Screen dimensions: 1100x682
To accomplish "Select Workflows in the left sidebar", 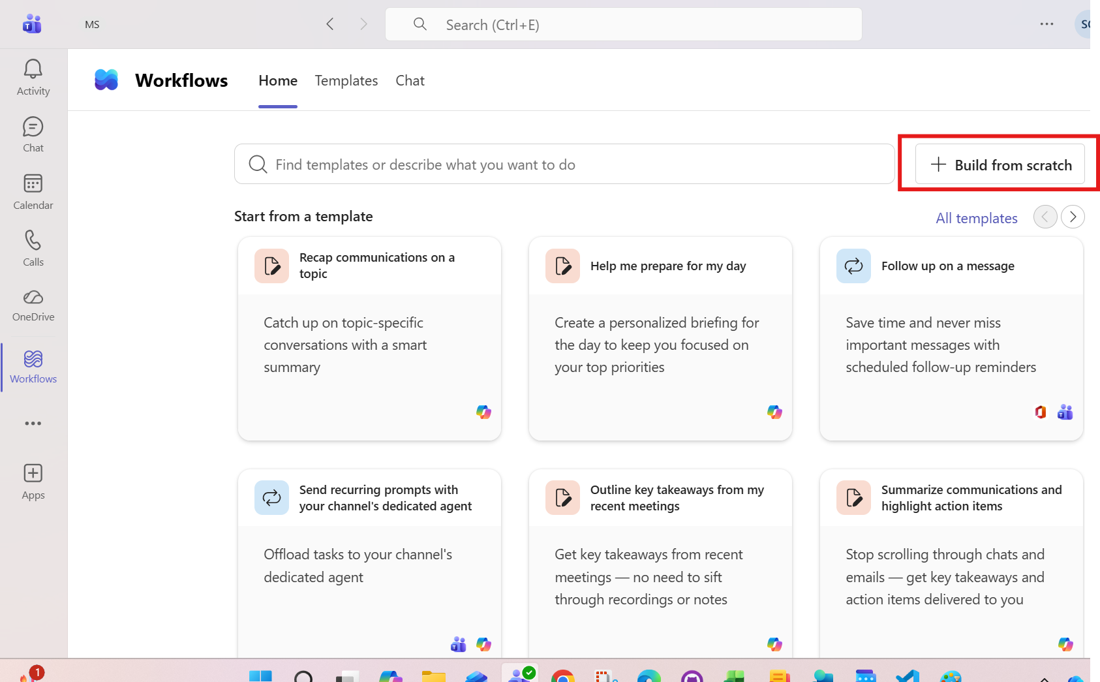I will point(33,367).
